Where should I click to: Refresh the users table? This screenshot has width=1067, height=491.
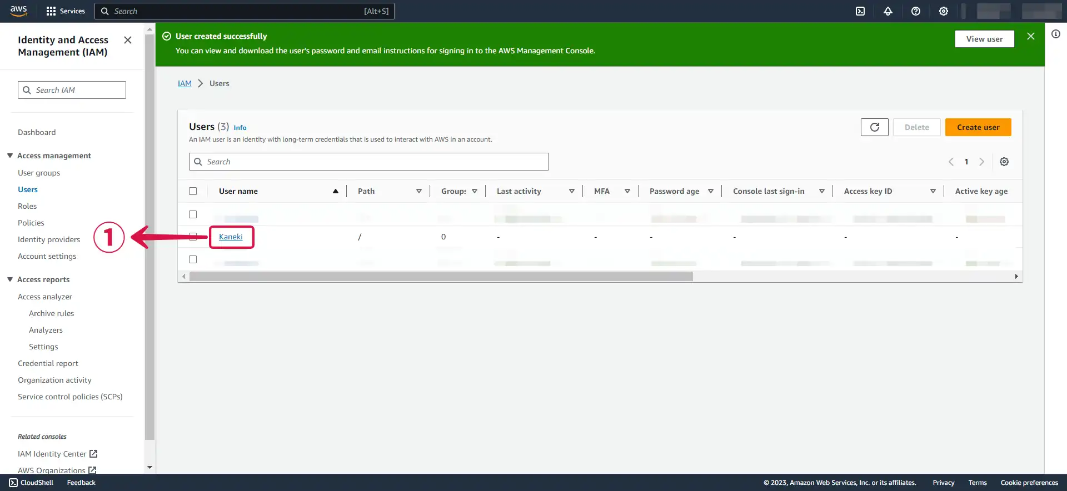tap(875, 127)
